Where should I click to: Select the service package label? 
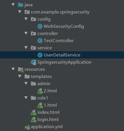[45, 48]
